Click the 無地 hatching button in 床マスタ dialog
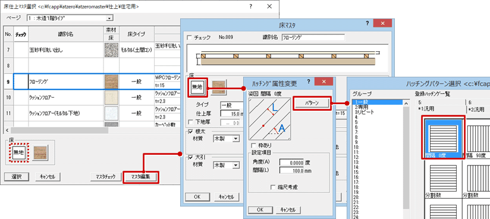Image resolution: width=490 pixels, height=219 pixels. 198,88
